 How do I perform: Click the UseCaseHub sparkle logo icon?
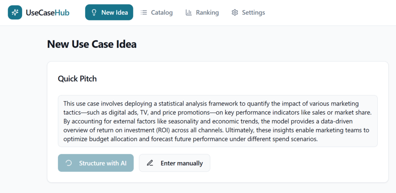coord(15,12)
